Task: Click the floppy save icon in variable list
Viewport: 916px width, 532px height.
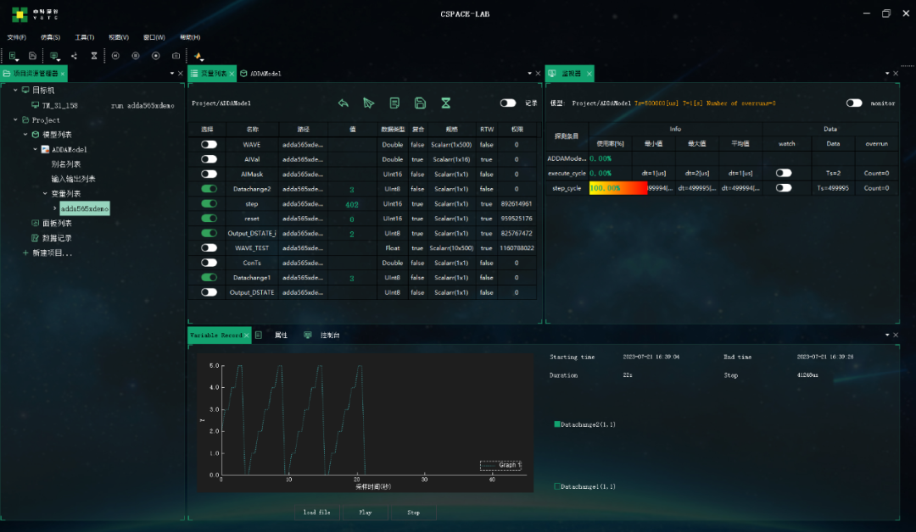Action: [420, 103]
